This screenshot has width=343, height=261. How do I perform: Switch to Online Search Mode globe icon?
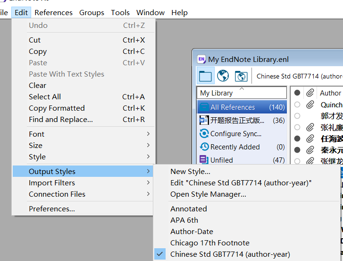[x=223, y=76]
